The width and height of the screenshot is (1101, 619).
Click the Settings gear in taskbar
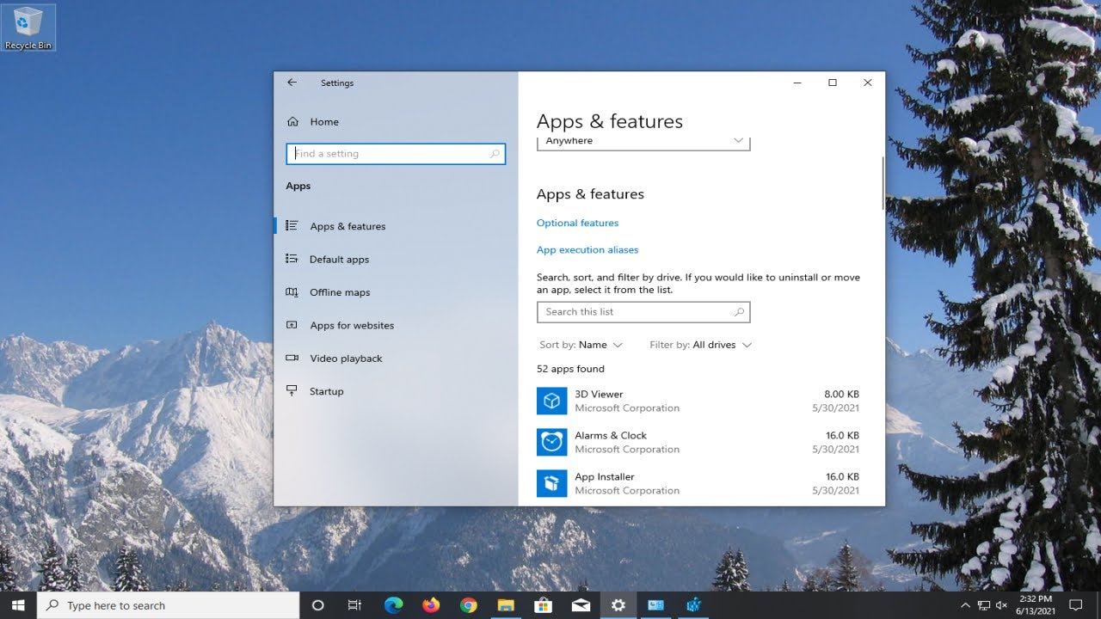[x=618, y=605]
